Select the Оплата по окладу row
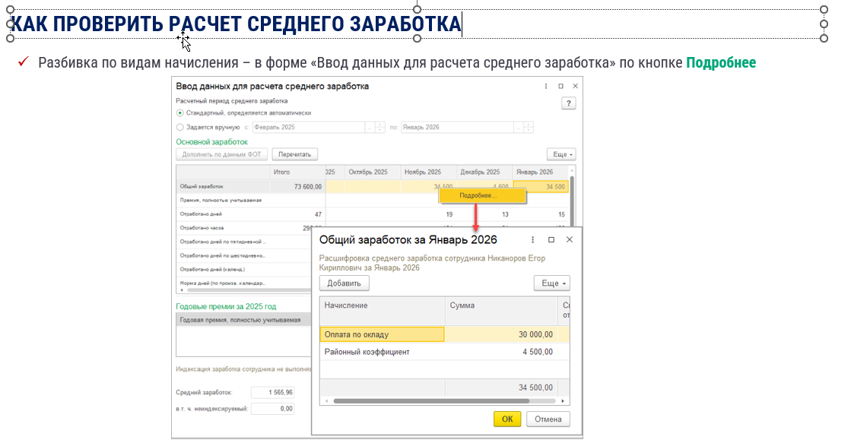This screenshot has width=851, height=443. point(383,334)
